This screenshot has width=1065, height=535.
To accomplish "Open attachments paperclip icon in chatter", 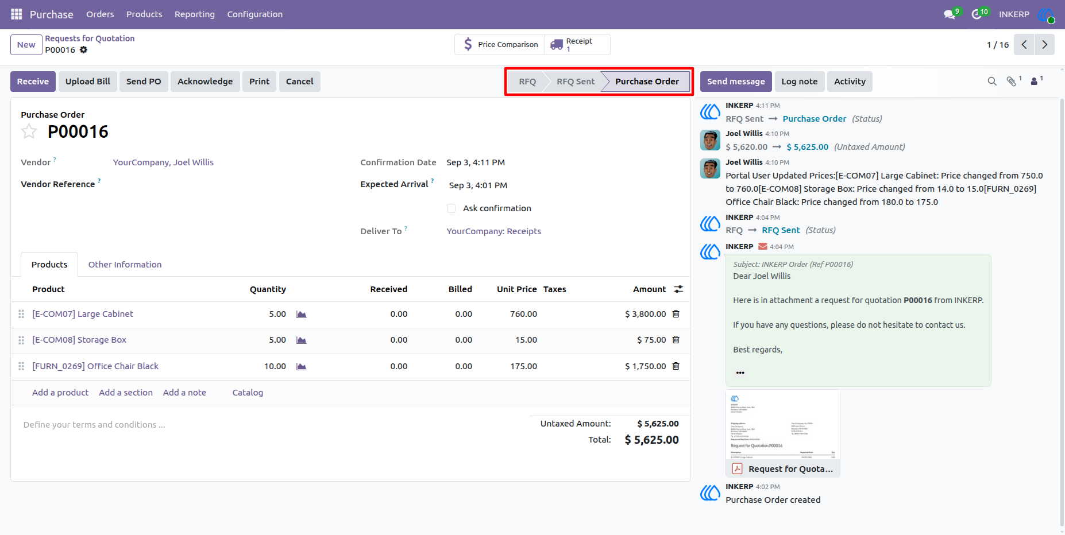I will [x=1013, y=82].
